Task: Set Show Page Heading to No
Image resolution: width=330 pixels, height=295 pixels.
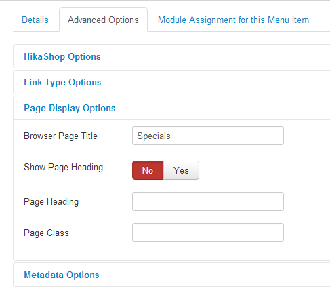Action: point(148,170)
